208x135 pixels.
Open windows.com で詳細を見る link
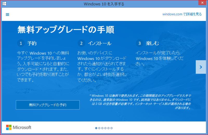[x=182, y=14]
